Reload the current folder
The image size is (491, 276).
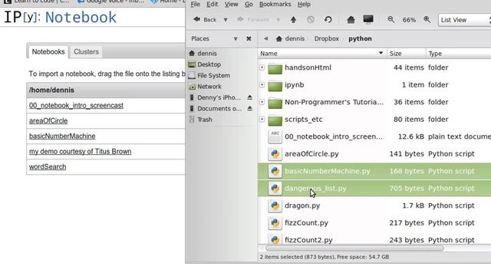coord(328,20)
